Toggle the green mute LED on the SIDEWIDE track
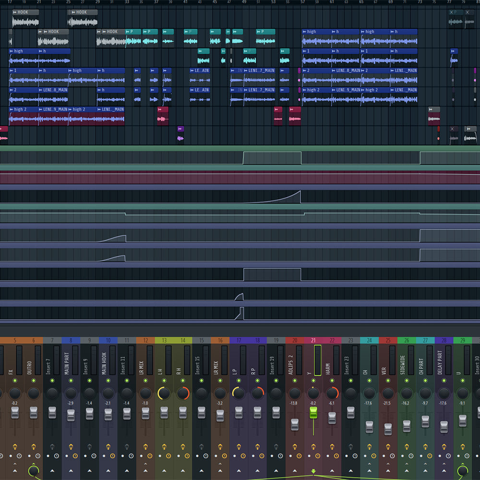 click(x=407, y=381)
